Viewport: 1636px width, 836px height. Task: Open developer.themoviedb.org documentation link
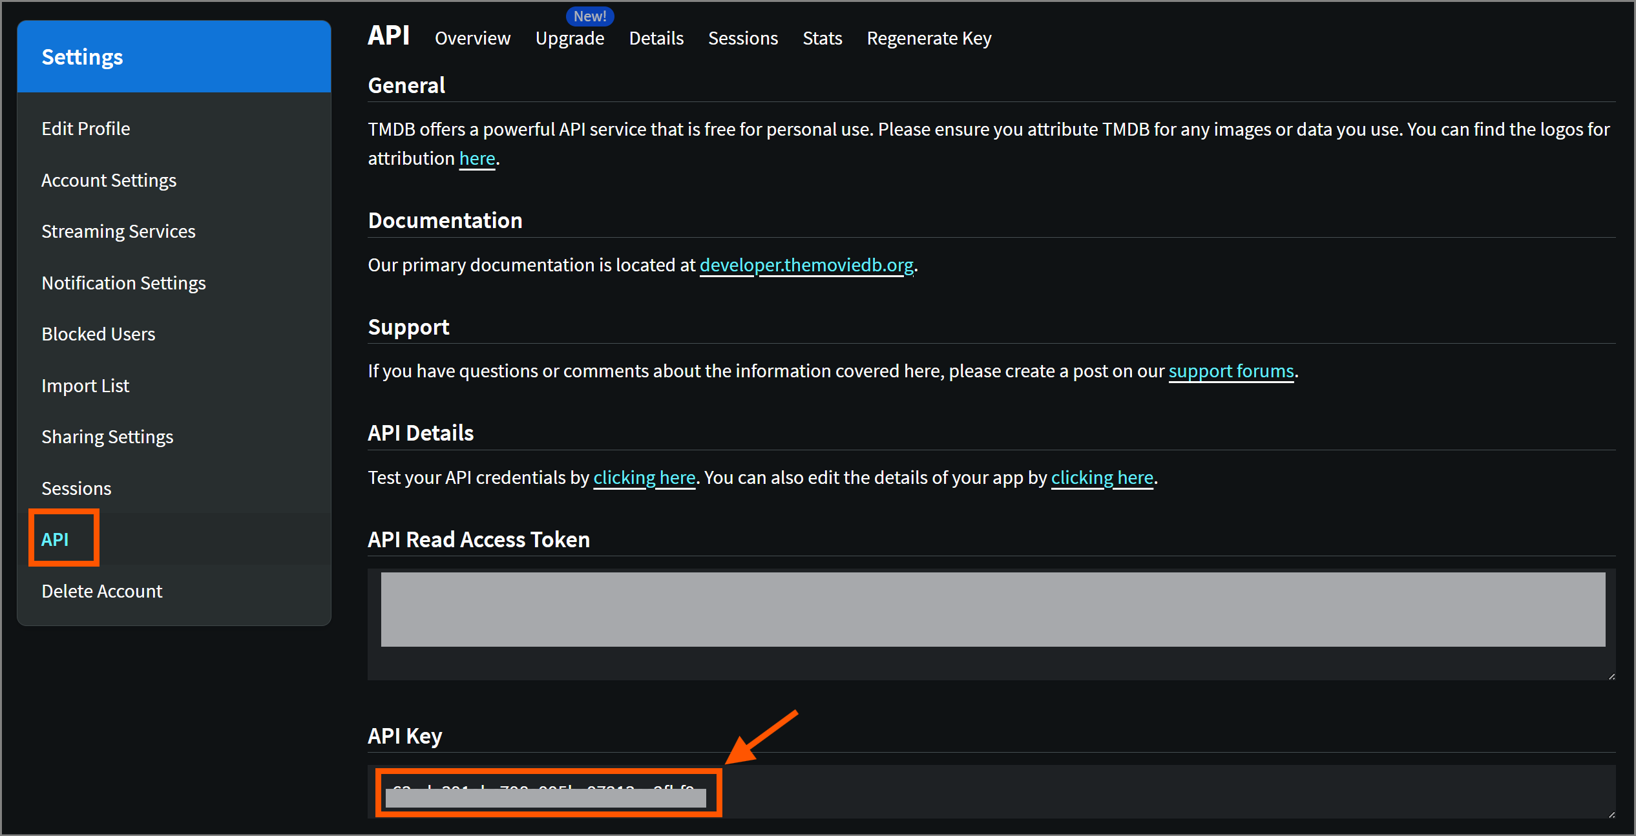[806, 265]
